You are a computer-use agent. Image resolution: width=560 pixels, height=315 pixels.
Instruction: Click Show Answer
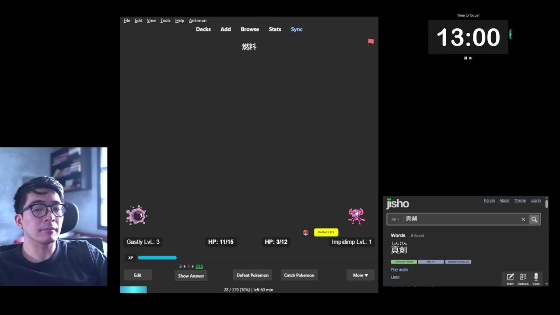[x=191, y=276]
